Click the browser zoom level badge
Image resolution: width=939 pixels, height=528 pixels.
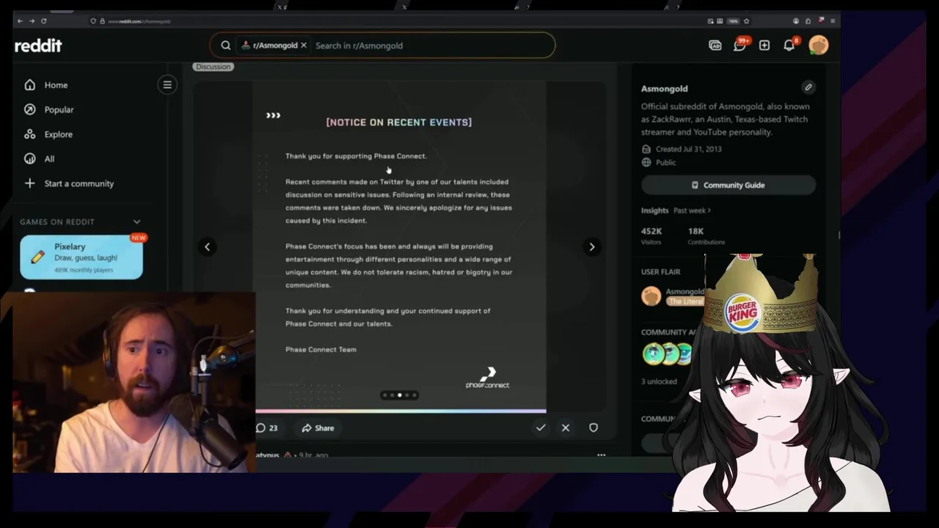[x=733, y=21]
